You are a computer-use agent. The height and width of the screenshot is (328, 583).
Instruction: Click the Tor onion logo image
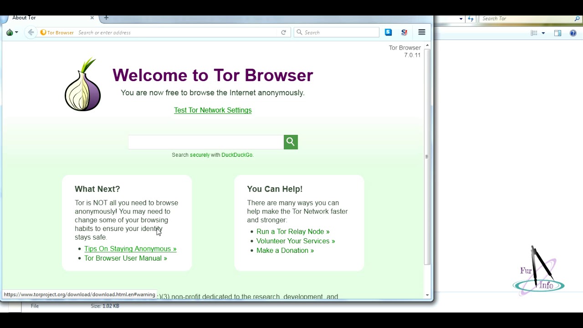pos(82,84)
